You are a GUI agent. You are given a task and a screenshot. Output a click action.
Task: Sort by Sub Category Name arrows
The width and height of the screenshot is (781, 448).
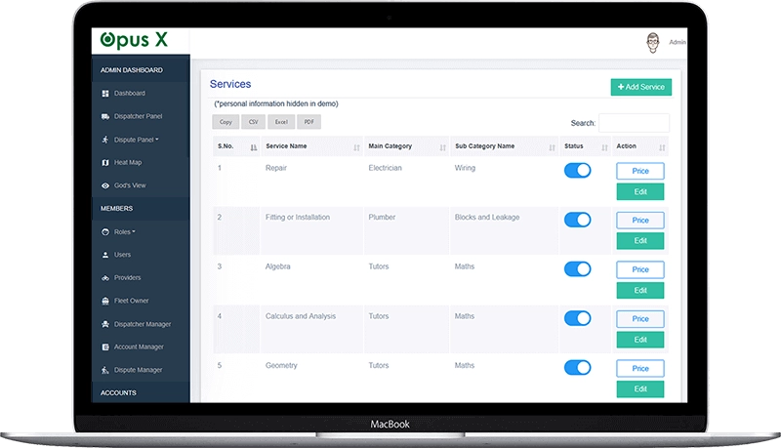552,147
